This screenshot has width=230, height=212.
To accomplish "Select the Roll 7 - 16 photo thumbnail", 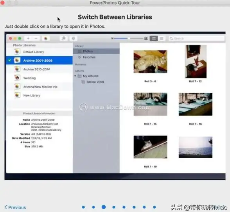I will [196, 104].
